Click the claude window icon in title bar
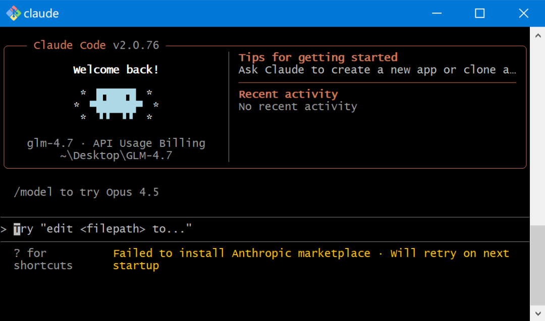Viewport: 545px width, 321px height. 14,14
